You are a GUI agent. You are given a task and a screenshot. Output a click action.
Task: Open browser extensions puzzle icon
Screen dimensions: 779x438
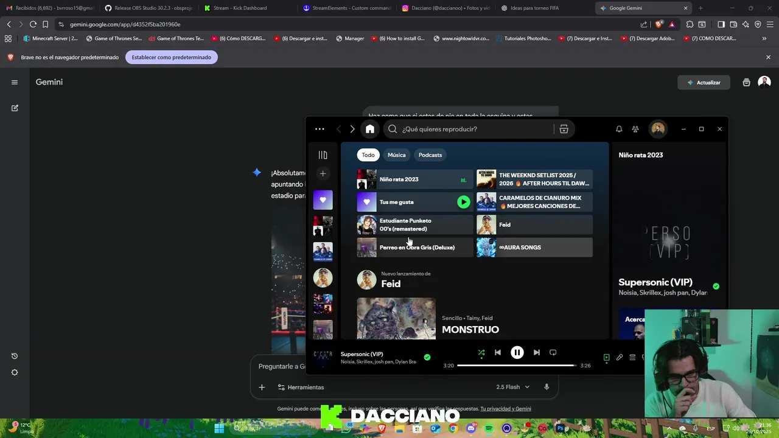pyautogui.click(x=690, y=24)
